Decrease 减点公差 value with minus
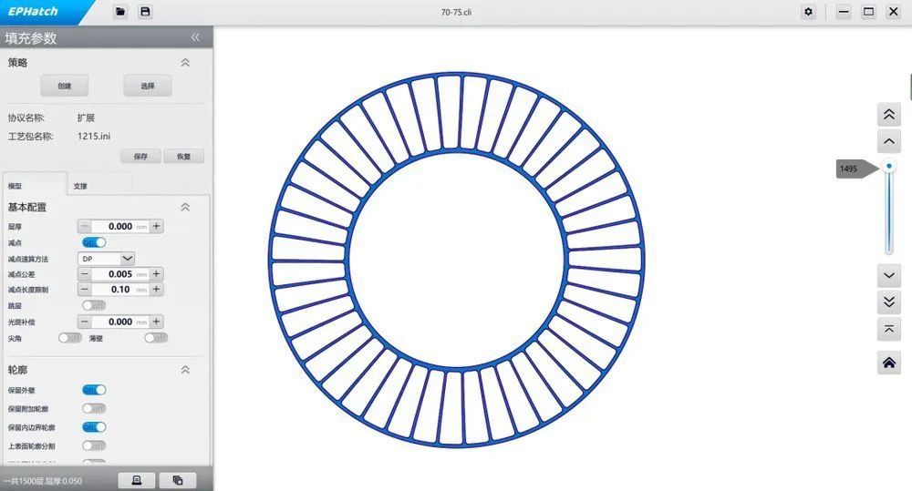 pos(85,273)
